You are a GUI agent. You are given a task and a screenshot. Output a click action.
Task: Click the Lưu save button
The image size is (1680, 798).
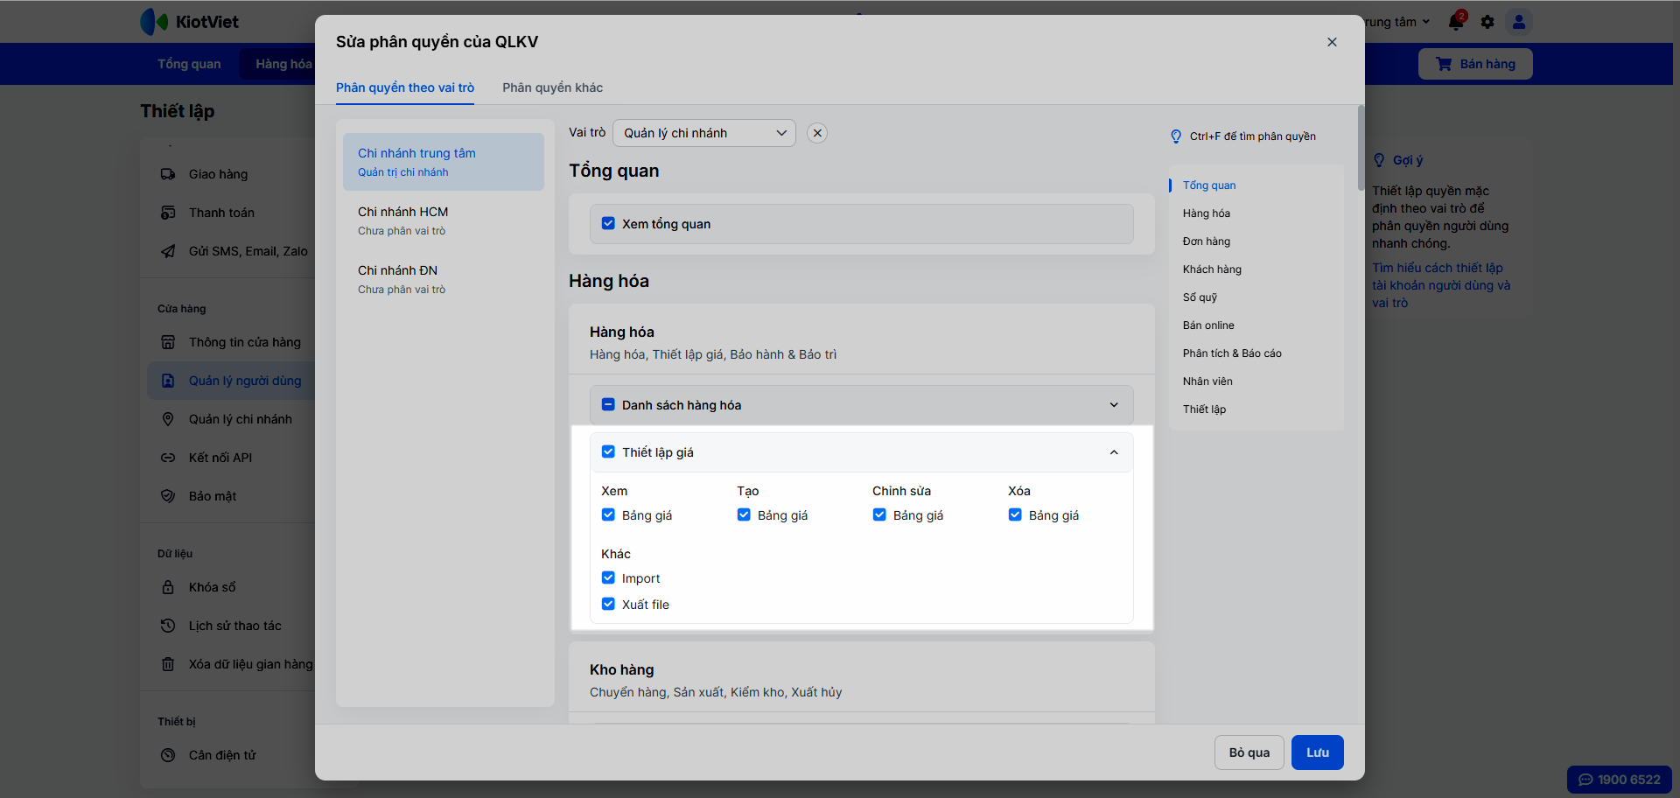(1317, 752)
